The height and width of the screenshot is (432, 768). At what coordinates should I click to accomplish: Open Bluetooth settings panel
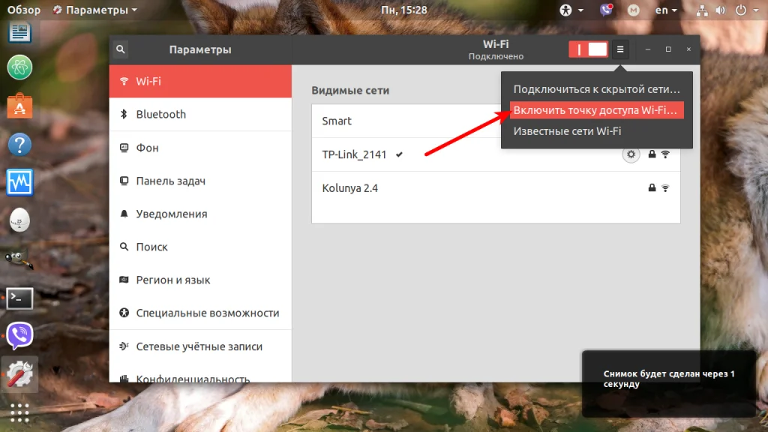click(x=200, y=115)
